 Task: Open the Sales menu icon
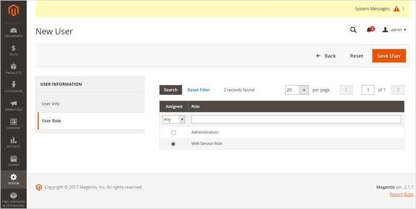(13, 50)
